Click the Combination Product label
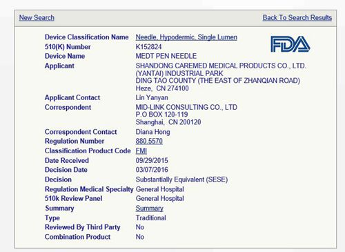The height and width of the screenshot is (252, 345). [77, 237]
